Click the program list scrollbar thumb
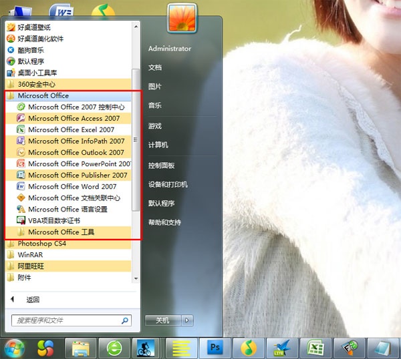This screenshot has height=359, width=401. [136, 139]
